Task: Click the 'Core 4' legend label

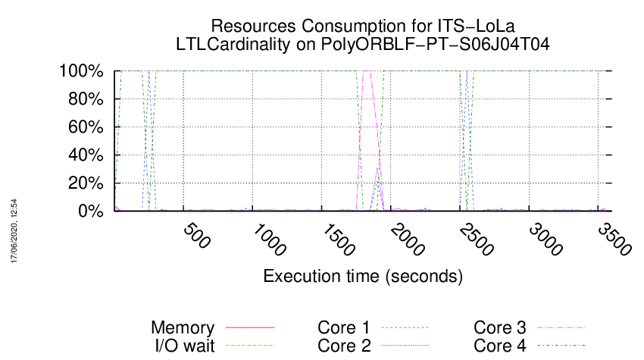Action: 500,346
